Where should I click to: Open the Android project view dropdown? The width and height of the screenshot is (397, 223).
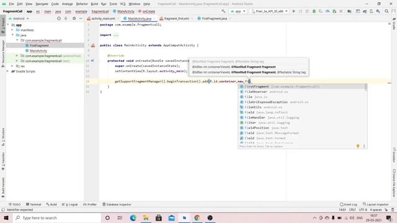click(19, 19)
